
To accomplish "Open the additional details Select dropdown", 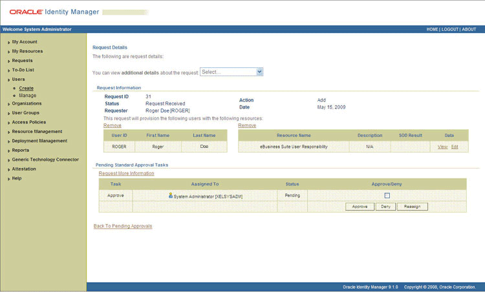I will tap(232, 72).
